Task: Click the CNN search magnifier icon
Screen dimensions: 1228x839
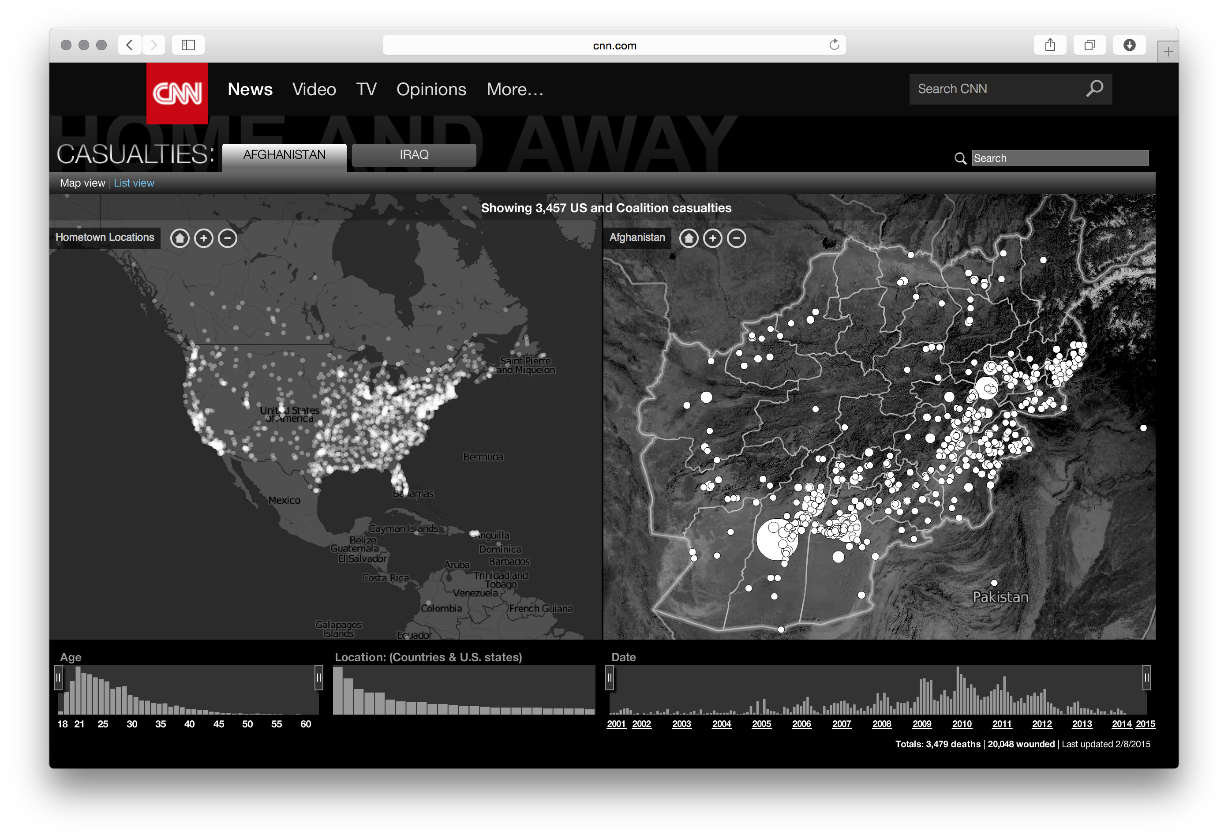Action: pos(1094,89)
